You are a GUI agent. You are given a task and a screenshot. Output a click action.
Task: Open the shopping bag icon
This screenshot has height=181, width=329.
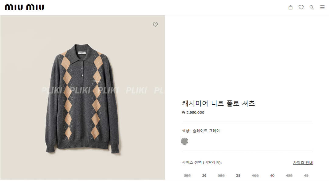[x=290, y=7]
